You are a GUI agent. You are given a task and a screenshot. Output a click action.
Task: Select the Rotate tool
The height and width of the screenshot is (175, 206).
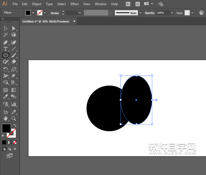tap(6, 69)
